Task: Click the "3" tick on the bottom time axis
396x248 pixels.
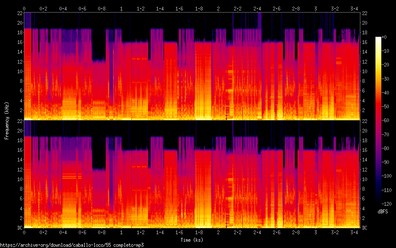Action: [x=315, y=233]
